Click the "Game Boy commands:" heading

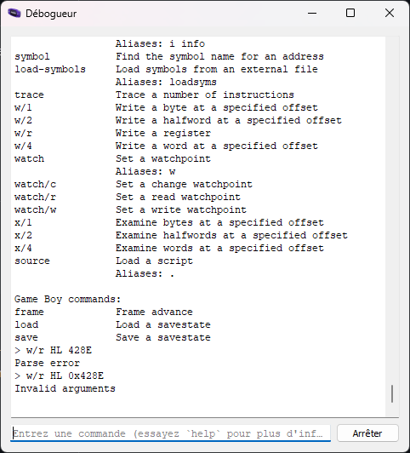pyautogui.click(x=67, y=299)
